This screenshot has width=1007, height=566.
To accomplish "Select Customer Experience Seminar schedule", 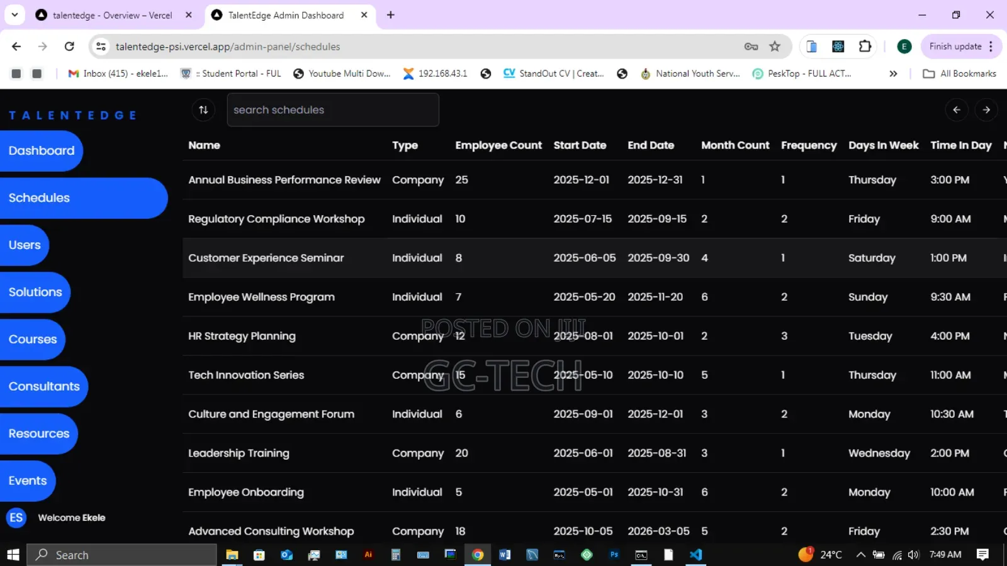I will click(595, 258).
